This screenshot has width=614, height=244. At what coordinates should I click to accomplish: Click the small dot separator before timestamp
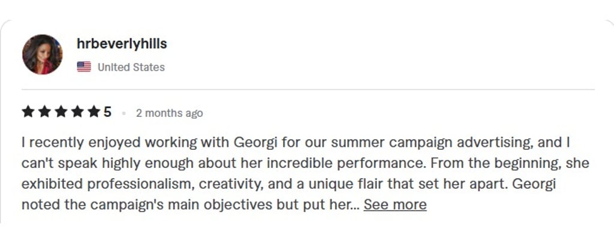[x=124, y=113]
